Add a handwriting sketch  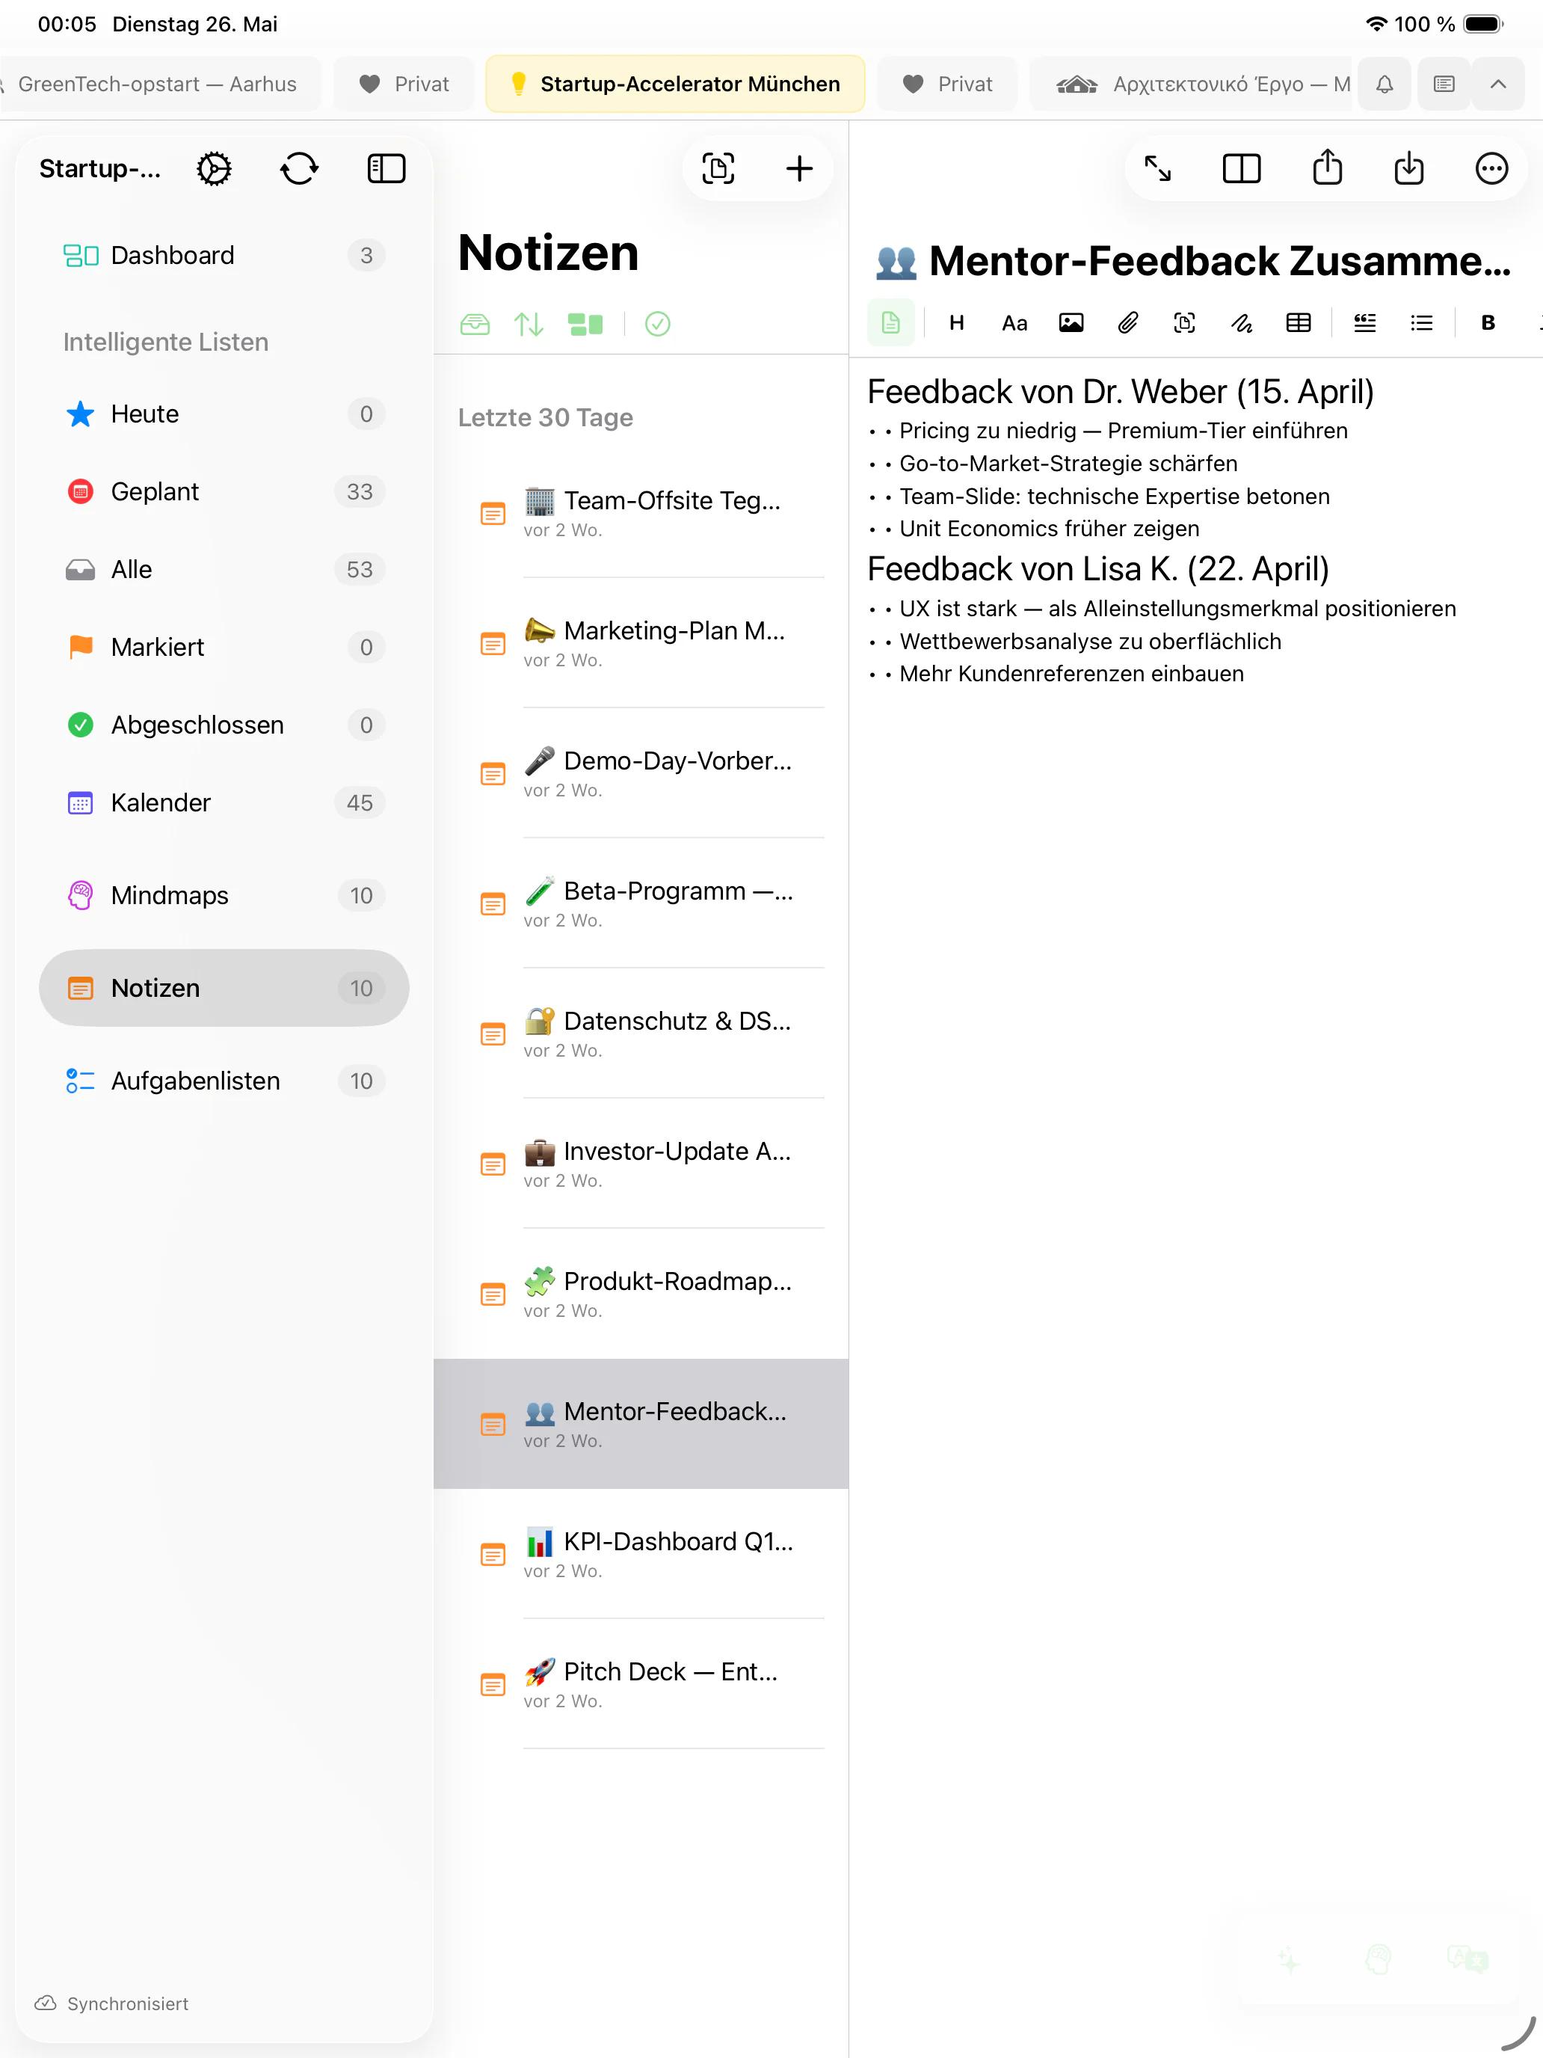(1242, 323)
